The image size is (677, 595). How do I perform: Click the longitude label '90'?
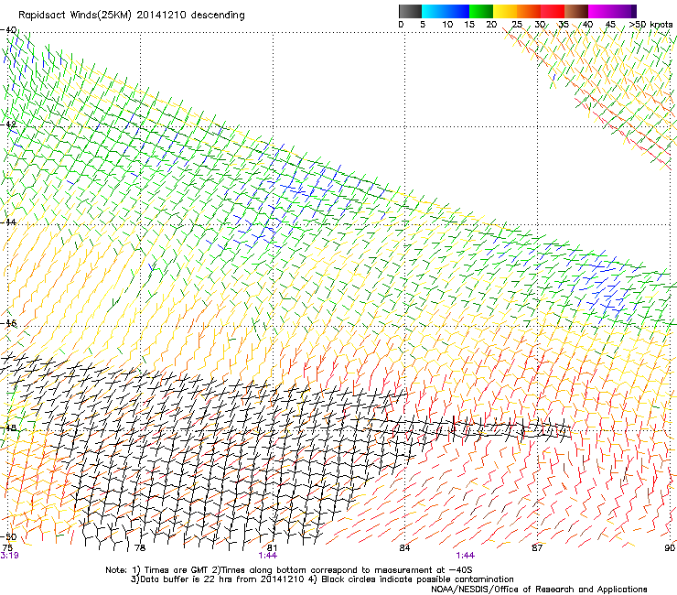click(x=670, y=547)
